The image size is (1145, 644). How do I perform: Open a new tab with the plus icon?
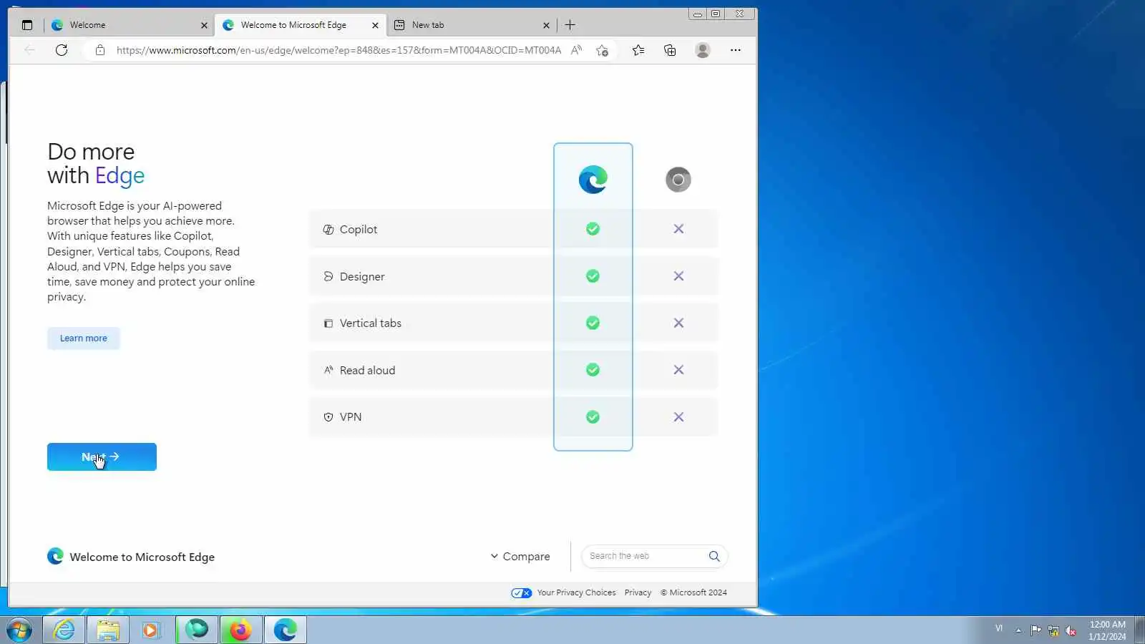coord(570,25)
